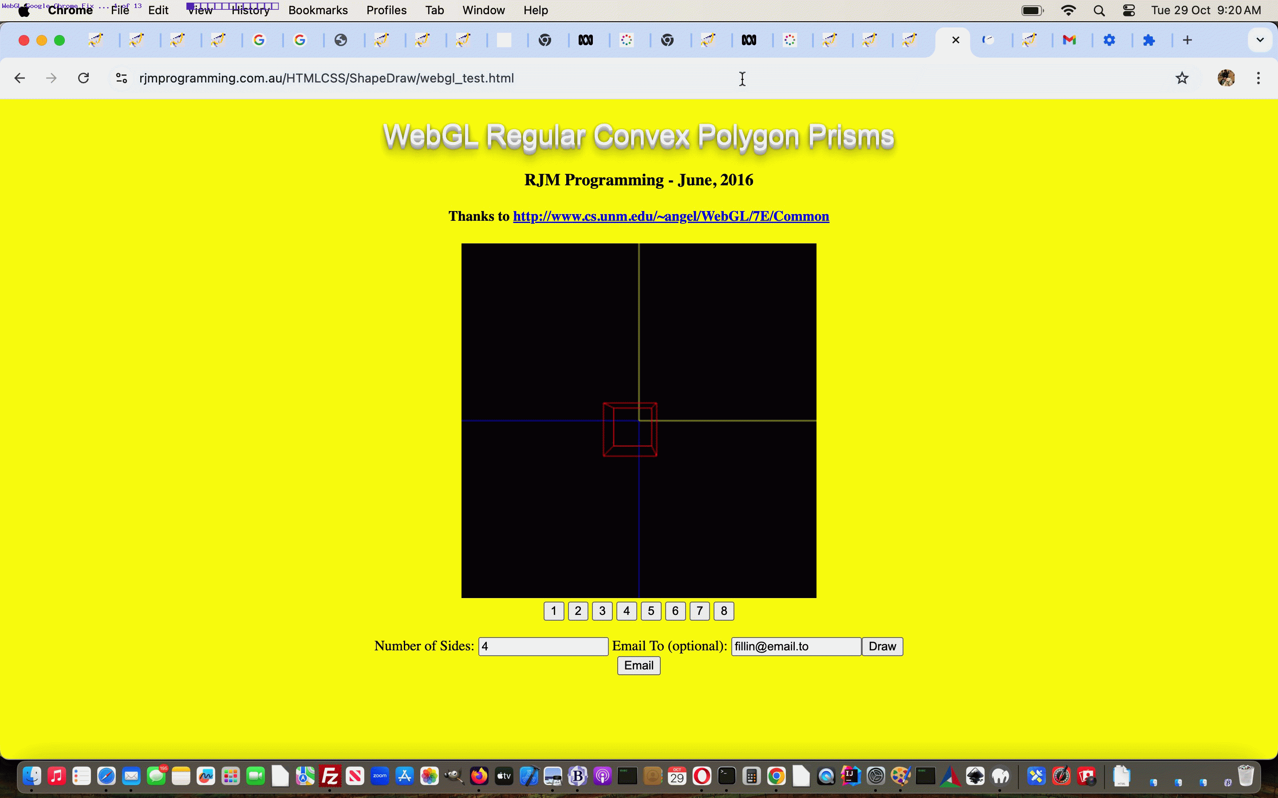Open Messages with the 195 badge in the Dock
Screen dimensions: 1278x798
(156, 776)
